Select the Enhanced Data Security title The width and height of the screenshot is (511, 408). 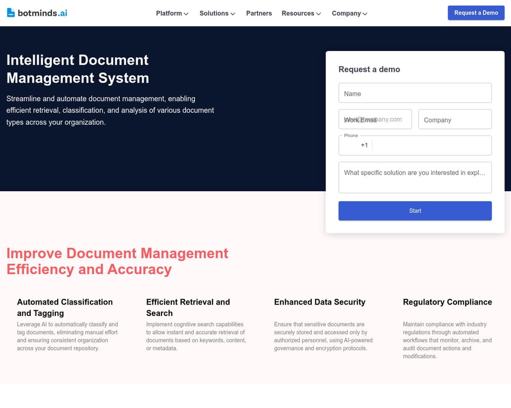319,302
